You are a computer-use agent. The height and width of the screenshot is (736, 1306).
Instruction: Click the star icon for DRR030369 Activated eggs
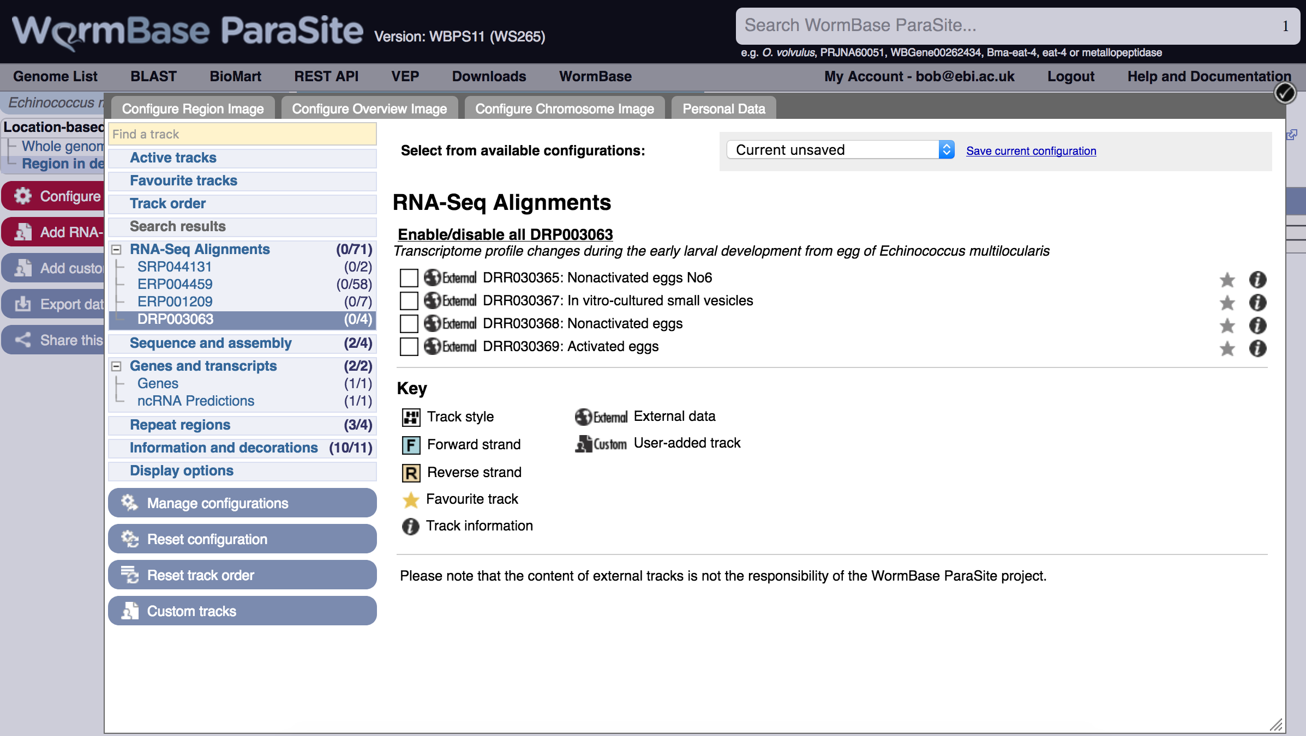pos(1227,348)
